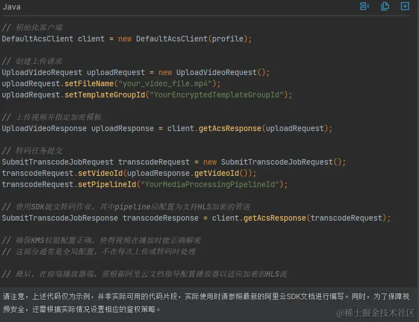Click the comment '// 转码任务提交'
This screenshot has height=322, width=419.
[32, 151]
